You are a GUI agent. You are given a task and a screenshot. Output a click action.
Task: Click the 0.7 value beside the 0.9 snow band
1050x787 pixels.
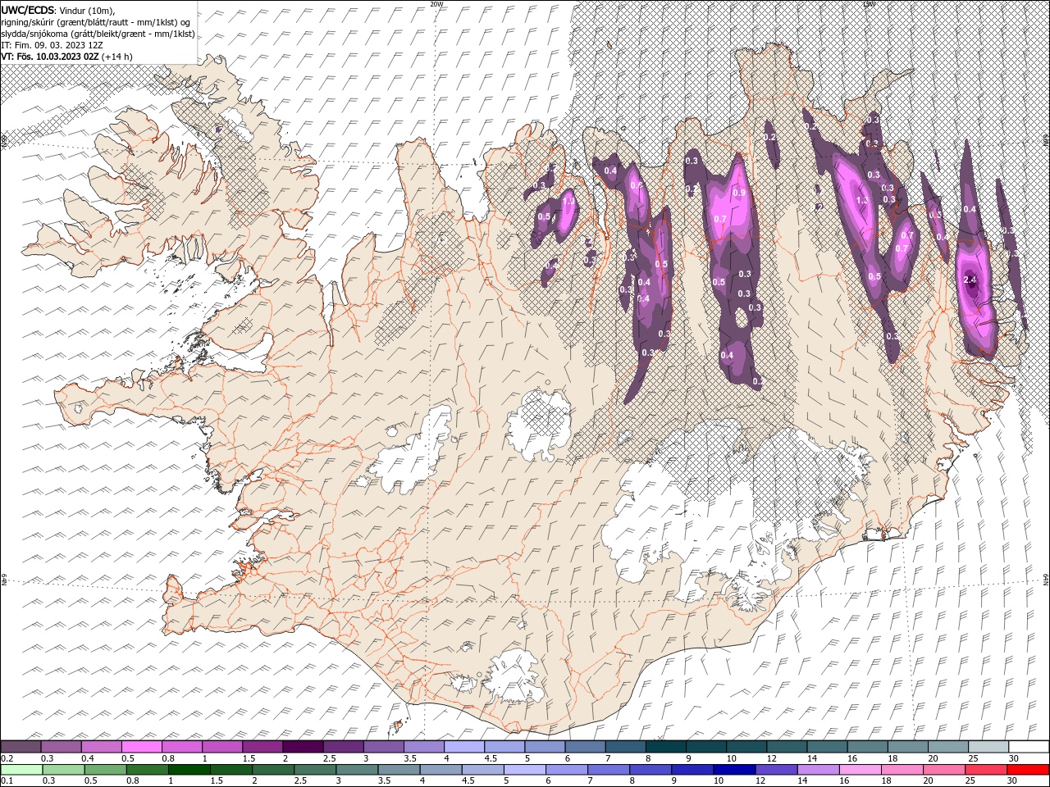coord(720,220)
